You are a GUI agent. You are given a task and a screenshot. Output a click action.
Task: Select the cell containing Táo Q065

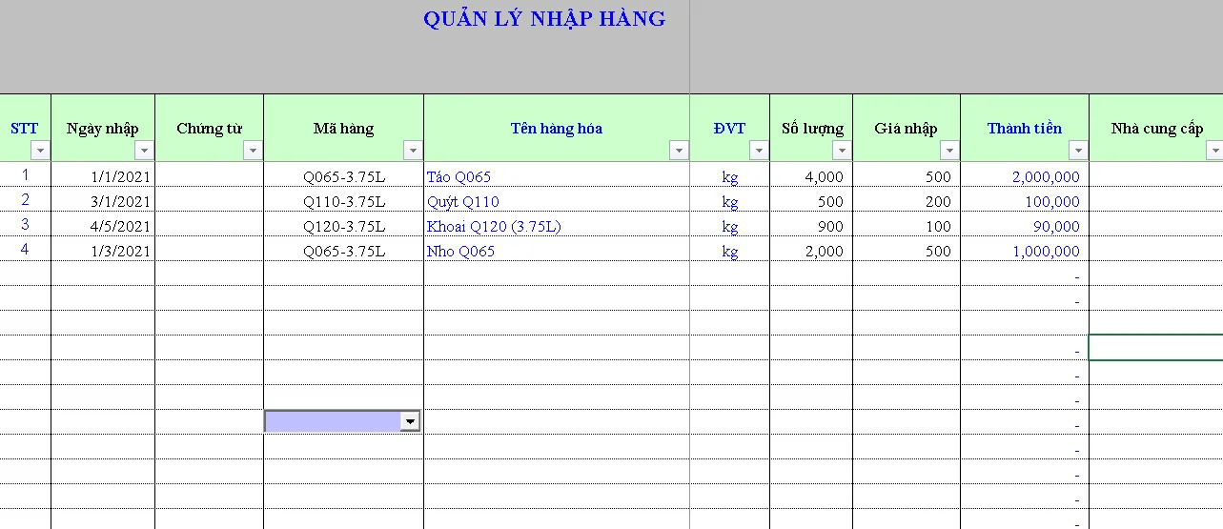click(x=556, y=176)
